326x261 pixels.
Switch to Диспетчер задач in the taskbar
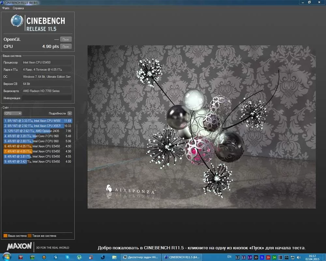point(141,257)
